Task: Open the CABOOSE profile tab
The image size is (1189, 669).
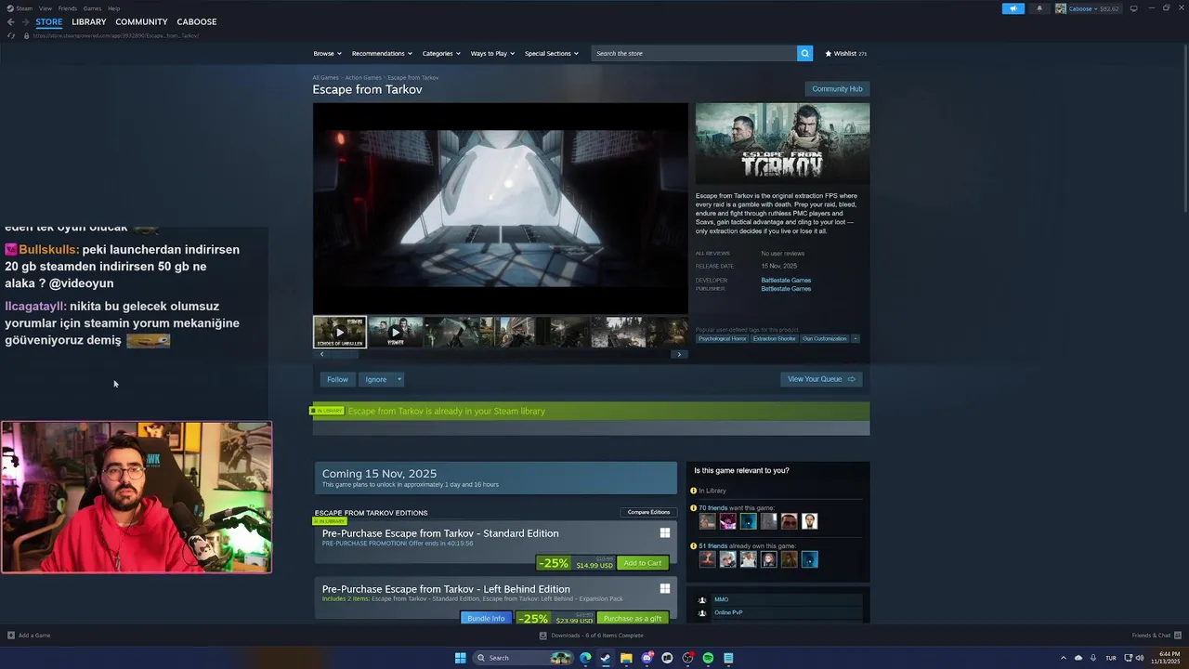Action: coord(197,21)
